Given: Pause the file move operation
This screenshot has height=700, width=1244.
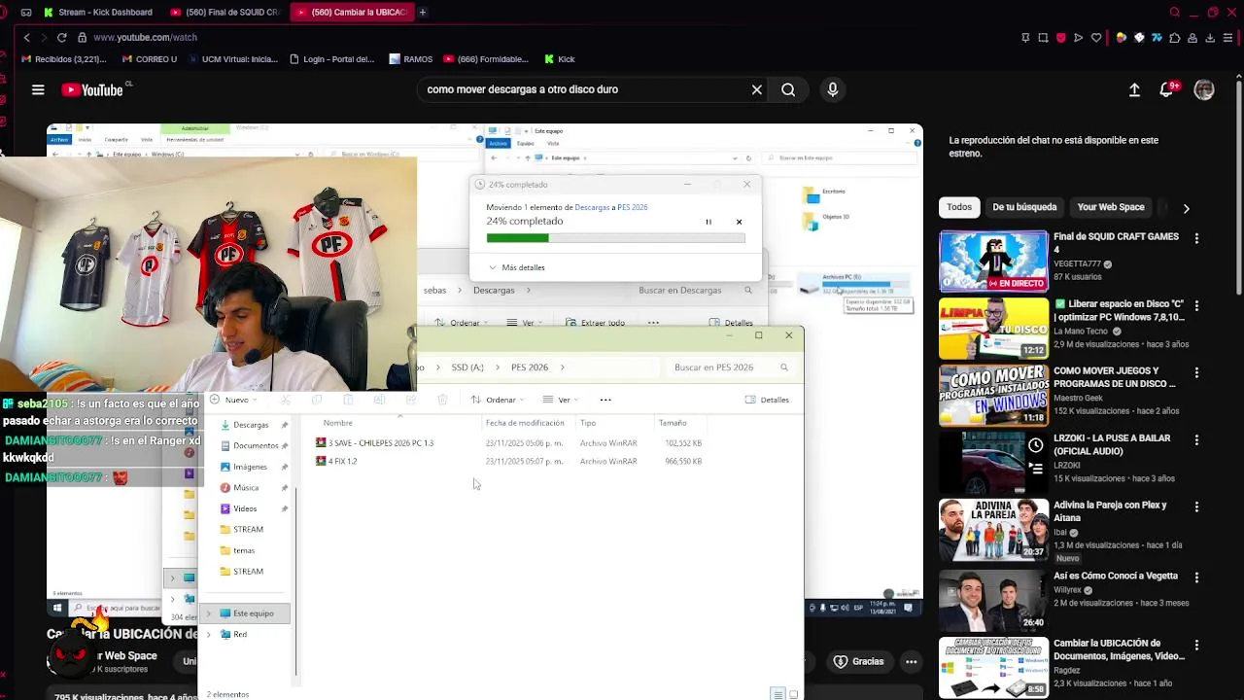Looking at the screenshot, I should point(708,222).
